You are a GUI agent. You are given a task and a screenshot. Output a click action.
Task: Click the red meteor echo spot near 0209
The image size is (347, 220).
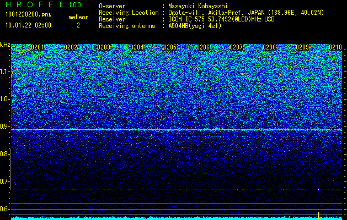click(318, 189)
